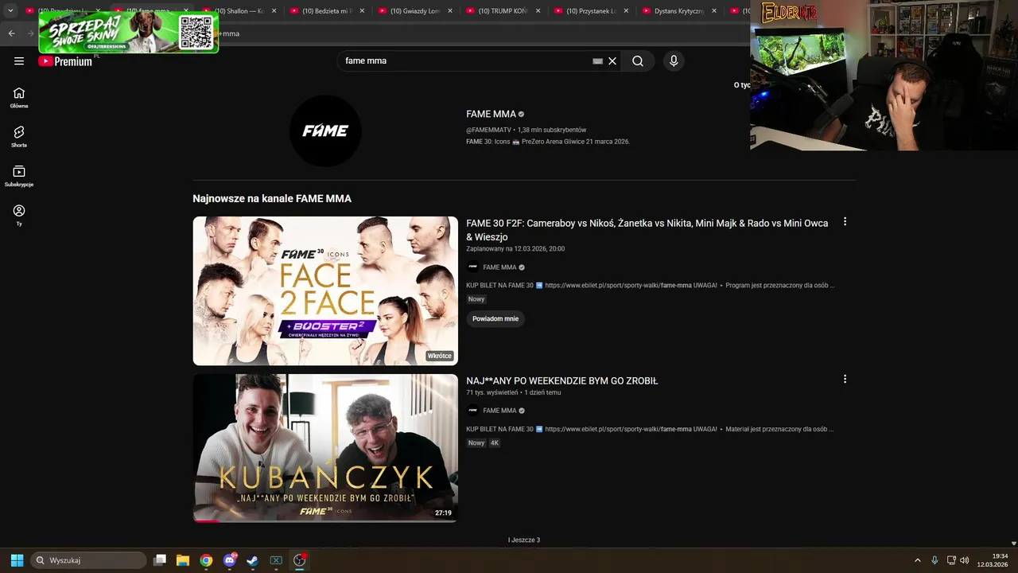The width and height of the screenshot is (1018, 573).
Task: Open the on-screen keyboard in search box
Action: pyautogui.click(x=598, y=61)
